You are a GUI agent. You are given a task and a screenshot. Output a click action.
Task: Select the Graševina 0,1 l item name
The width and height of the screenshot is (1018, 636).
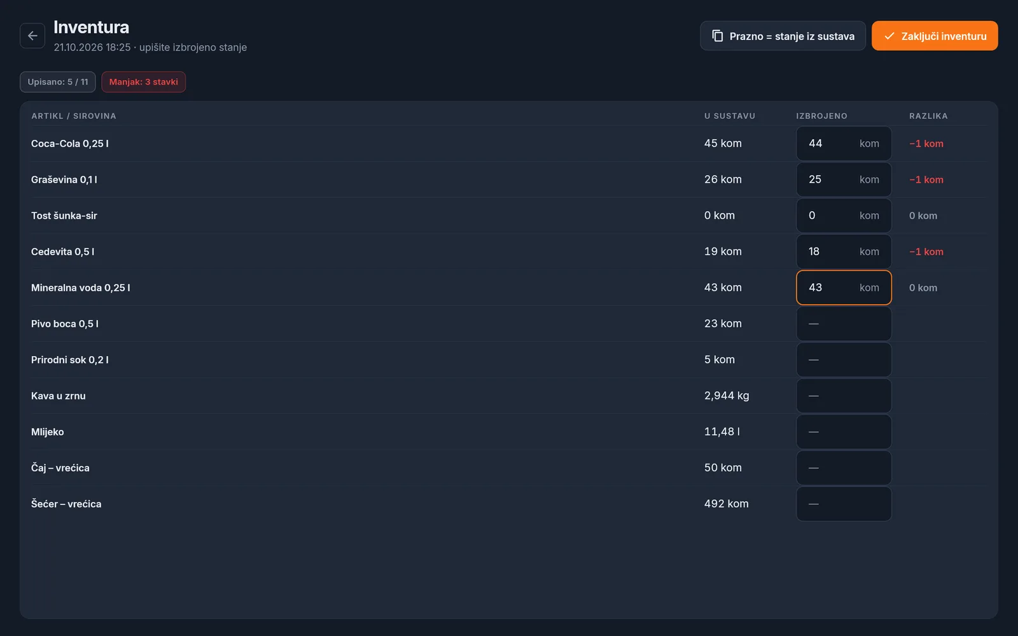click(64, 179)
